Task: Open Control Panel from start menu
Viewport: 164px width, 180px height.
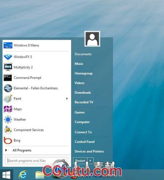Action: coord(85,142)
